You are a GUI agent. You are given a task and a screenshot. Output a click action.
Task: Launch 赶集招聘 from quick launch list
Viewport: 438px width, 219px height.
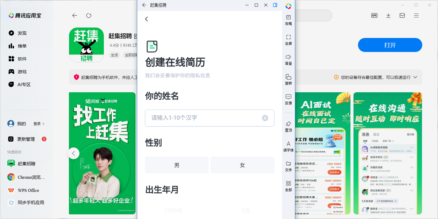pyautogui.click(x=22, y=164)
